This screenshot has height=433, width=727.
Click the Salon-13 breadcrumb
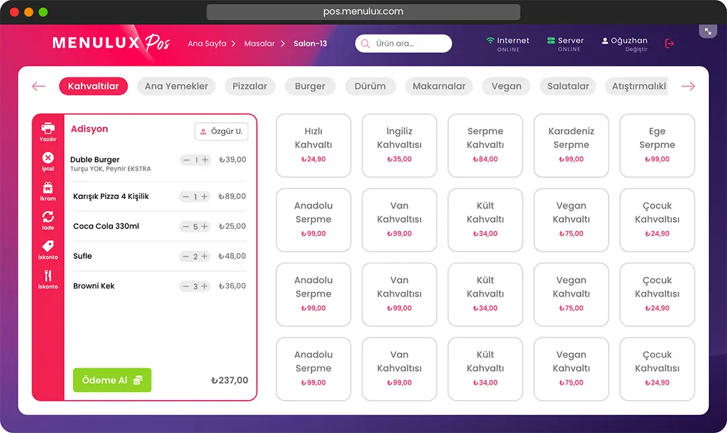pos(310,44)
